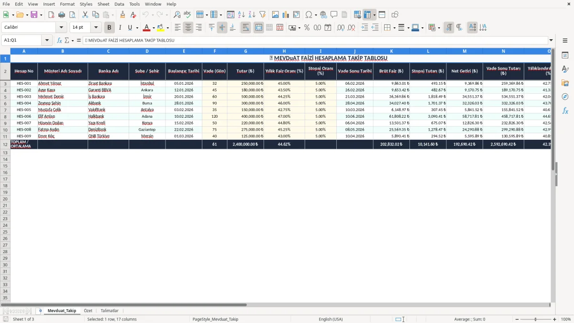Apply the red font color

pyautogui.click(x=146, y=28)
